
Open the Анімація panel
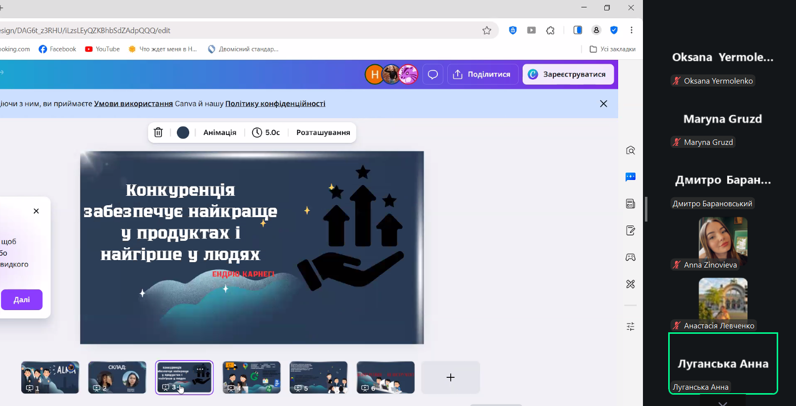pos(219,133)
